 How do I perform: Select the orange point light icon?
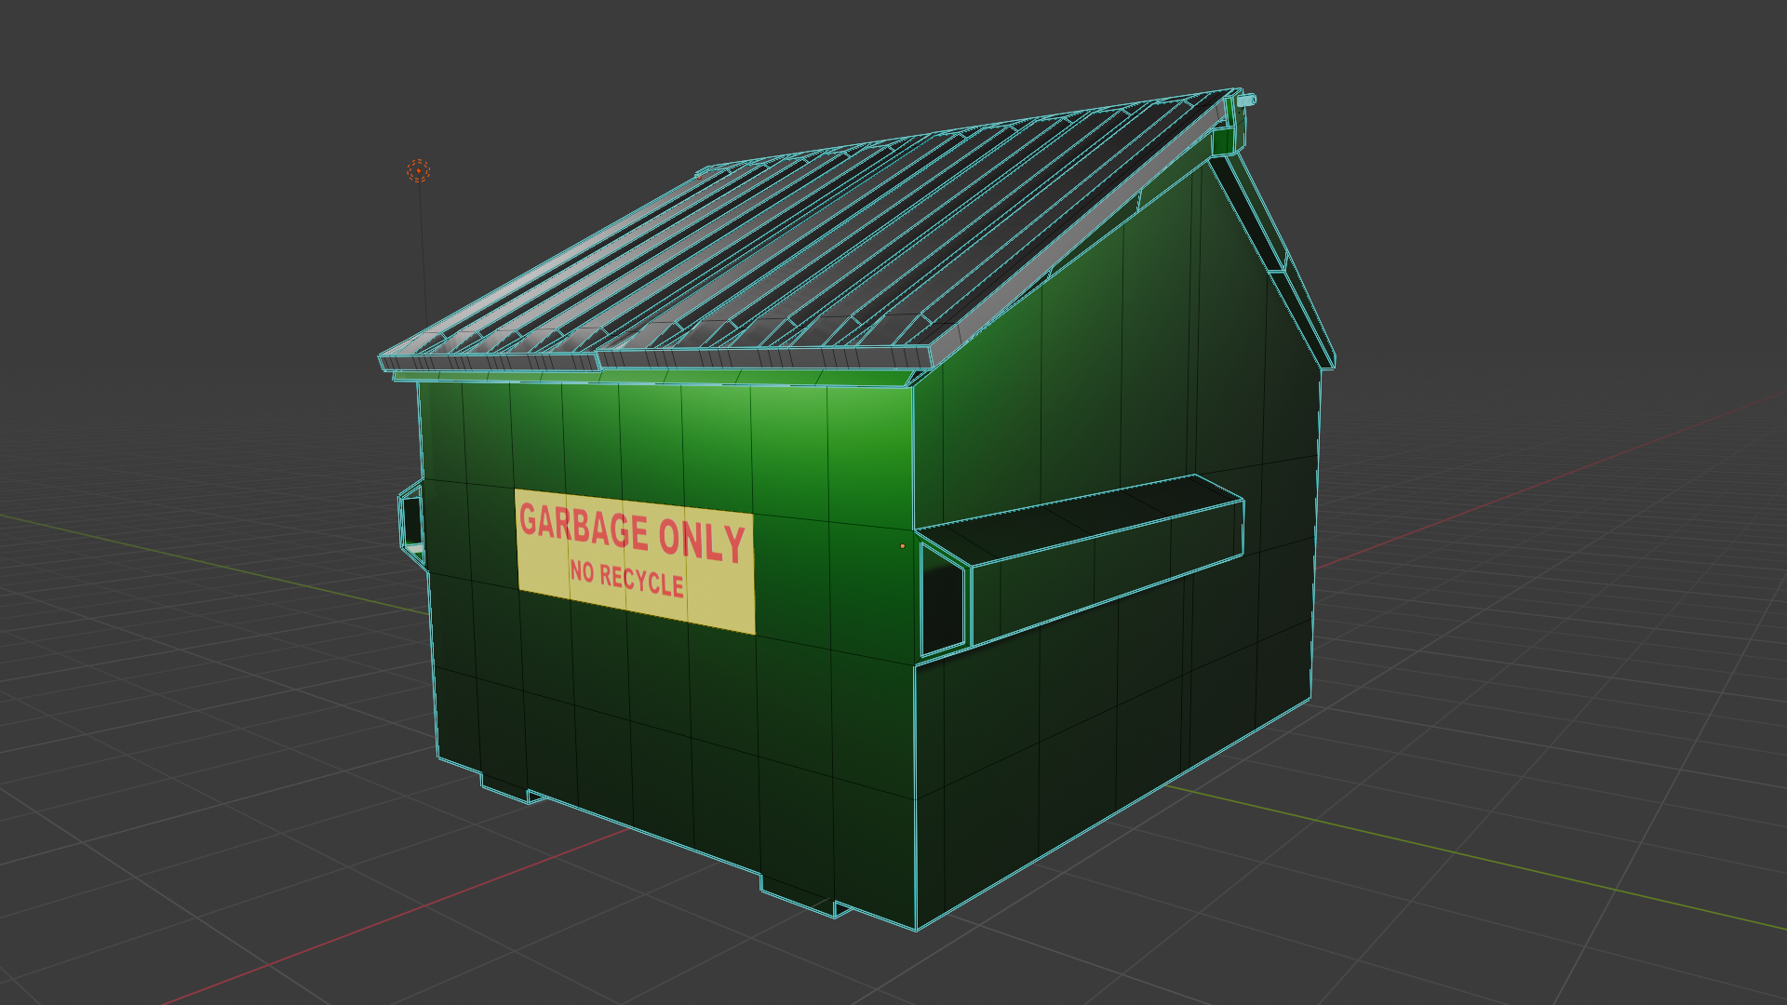pyautogui.click(x=418, y=170)
